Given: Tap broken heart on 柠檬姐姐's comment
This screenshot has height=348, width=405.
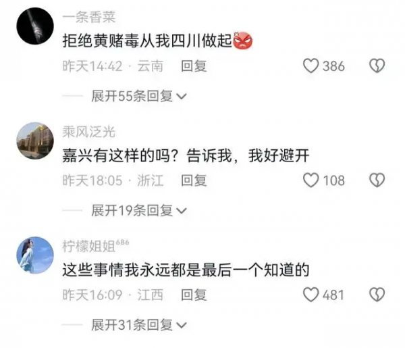Looking at the screenshot, I should point(377,295).
